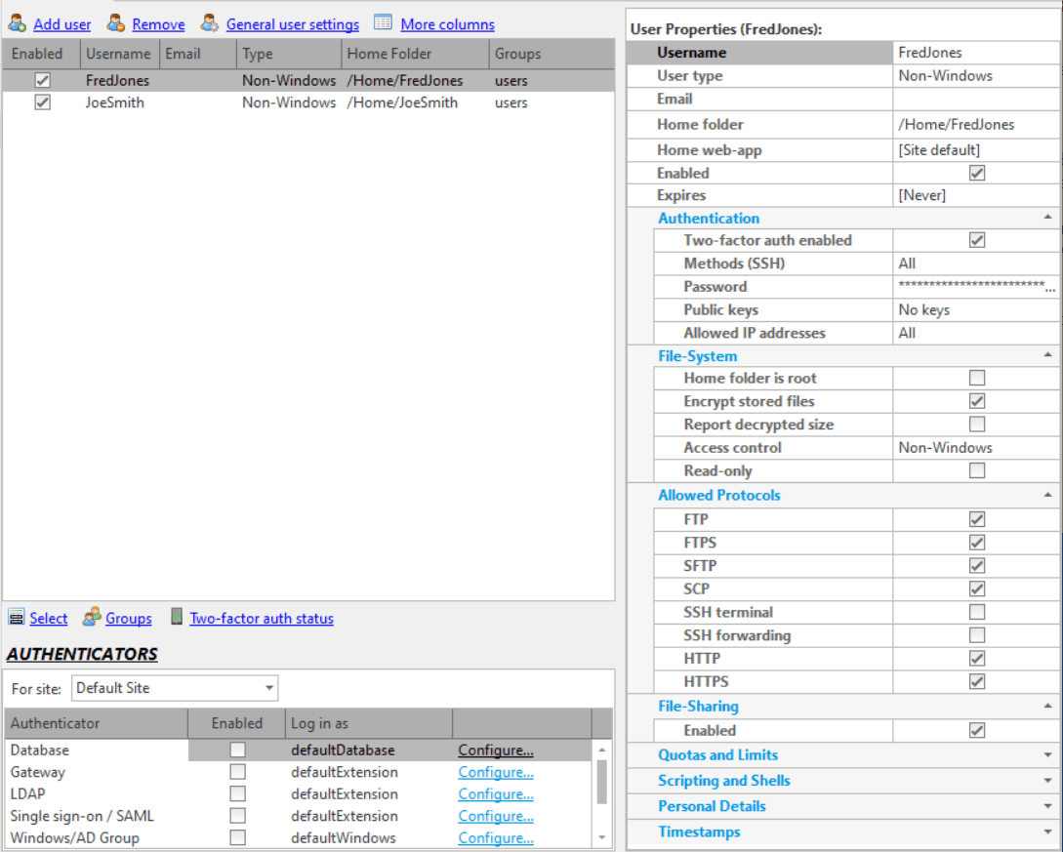
Task: Toggle the SFTP protocol checkbox
Action: 977,565
